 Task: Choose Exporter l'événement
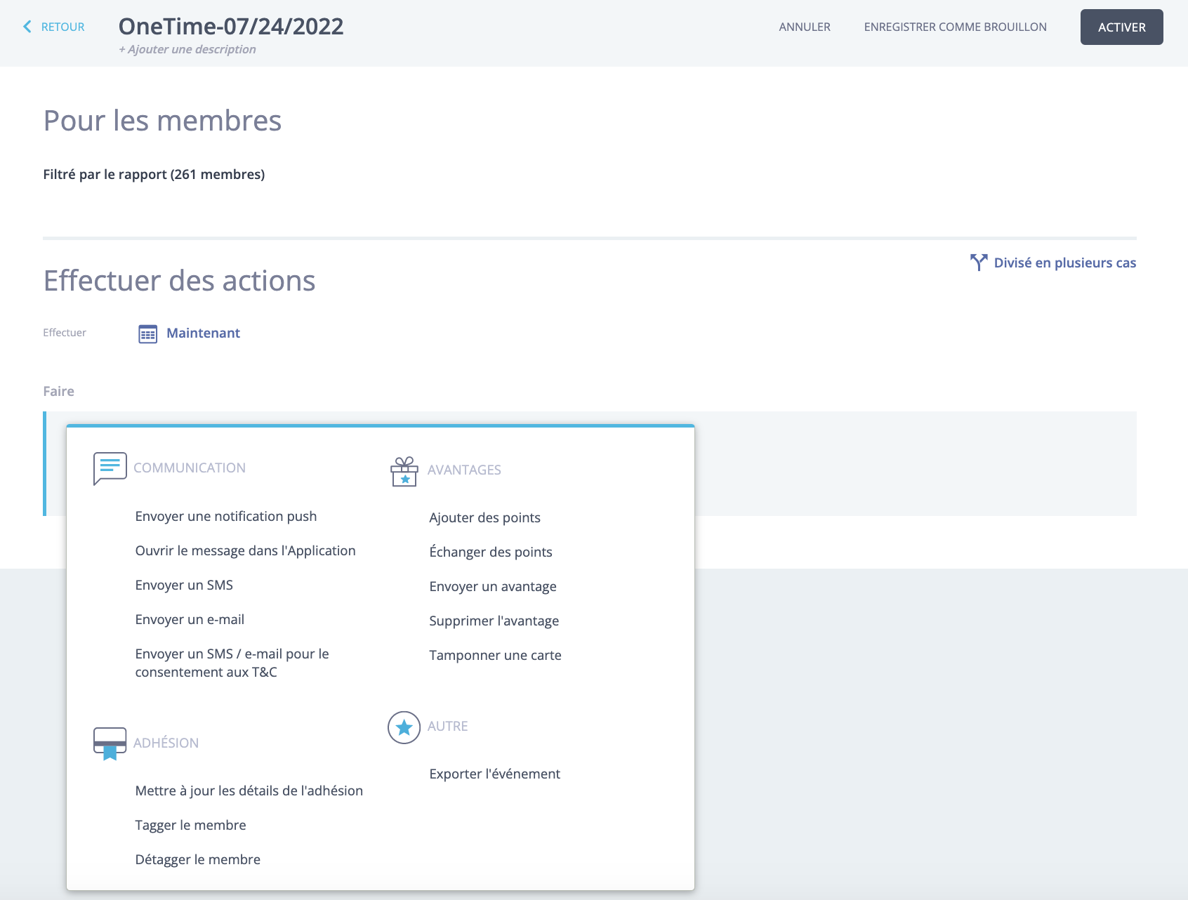(494, 774)
